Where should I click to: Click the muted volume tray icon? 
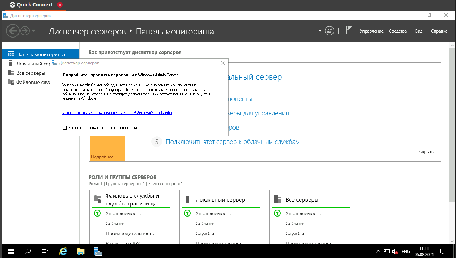point(395,252)
